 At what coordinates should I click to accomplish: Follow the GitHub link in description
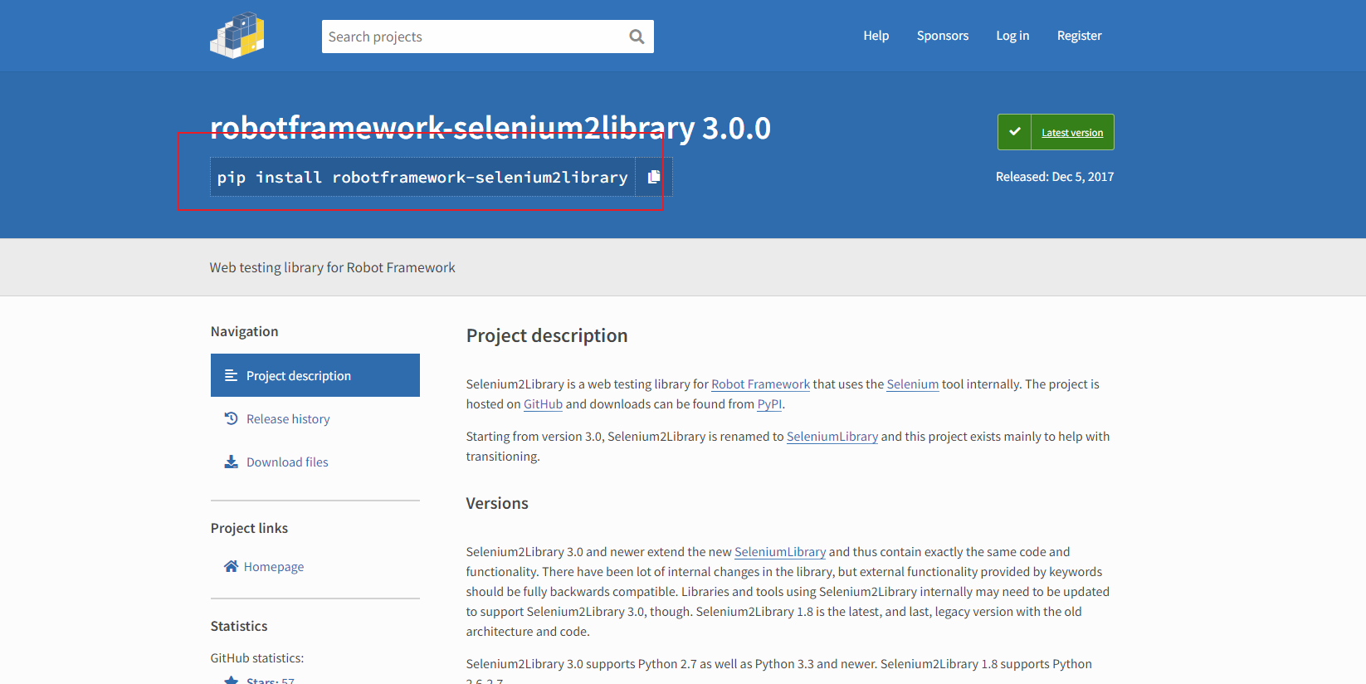tap(543, 404)
